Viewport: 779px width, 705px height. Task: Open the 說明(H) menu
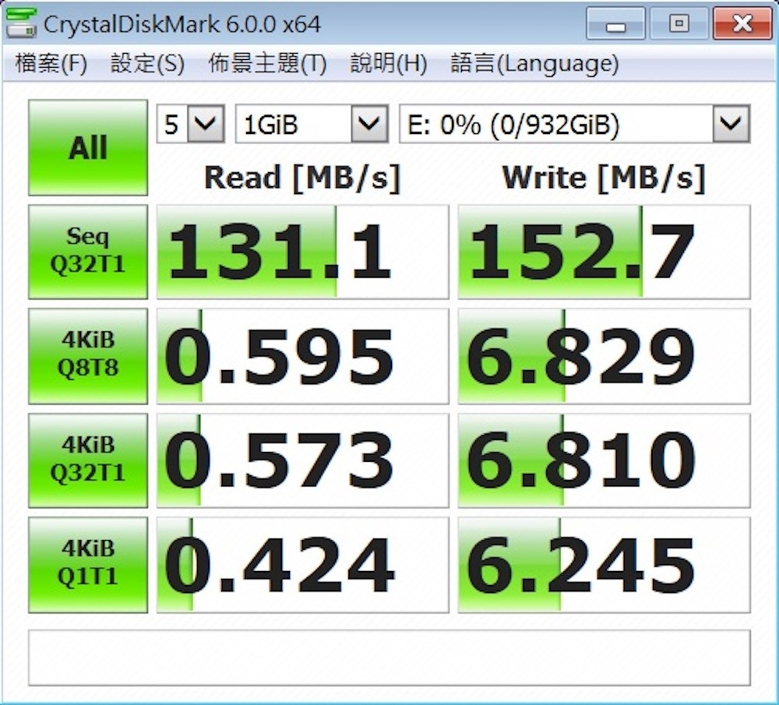[389, 64]
